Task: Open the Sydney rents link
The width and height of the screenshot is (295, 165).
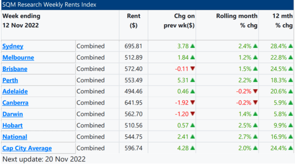Action: pyautogui.click(x=13, y=46)
